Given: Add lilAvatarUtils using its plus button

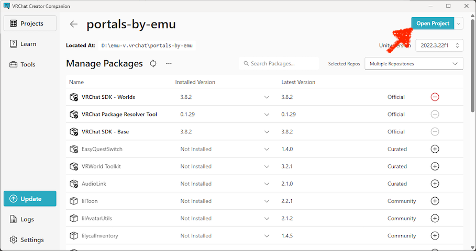Looking at the screenshot, I should (x=435, y=218).
